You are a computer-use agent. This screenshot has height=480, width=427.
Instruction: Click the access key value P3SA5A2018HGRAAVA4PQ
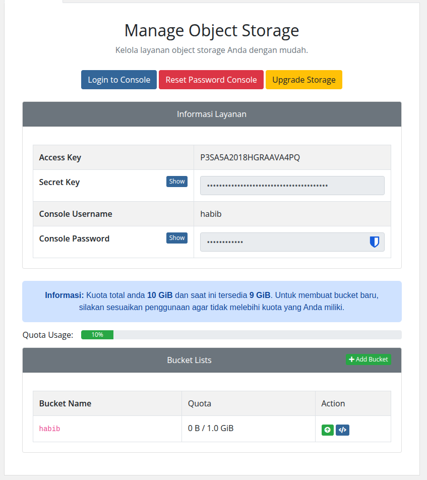tap(250, 157)
